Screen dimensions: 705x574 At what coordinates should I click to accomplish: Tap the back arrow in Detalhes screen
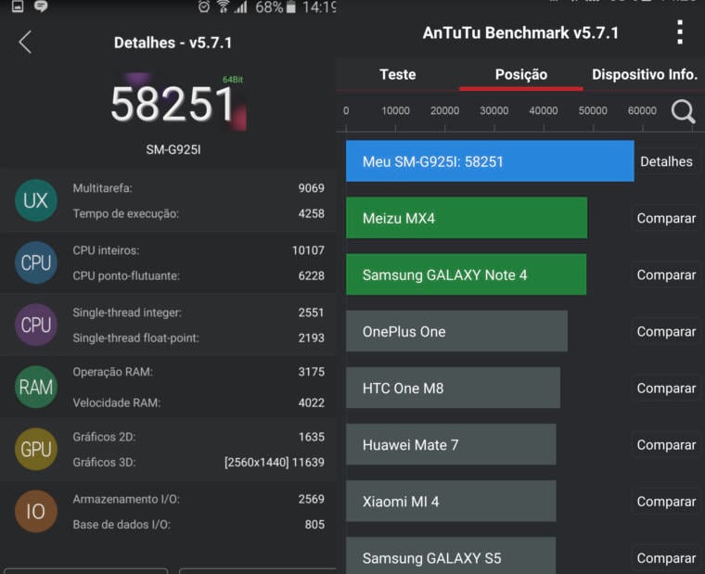(x=25, y=43)
